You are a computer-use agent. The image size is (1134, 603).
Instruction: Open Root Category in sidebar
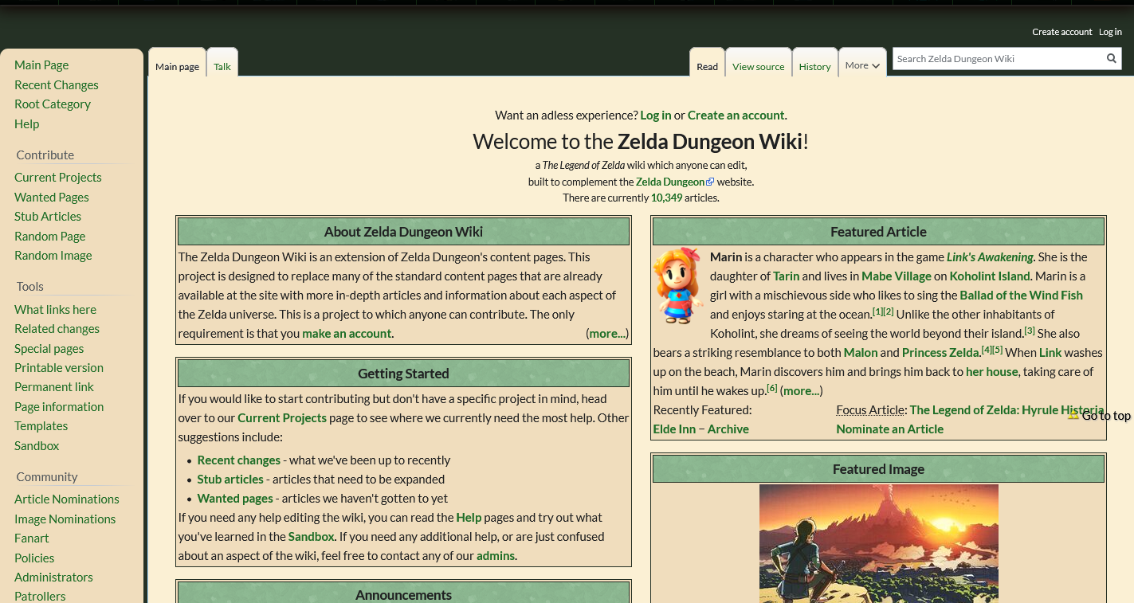(53, 104)
